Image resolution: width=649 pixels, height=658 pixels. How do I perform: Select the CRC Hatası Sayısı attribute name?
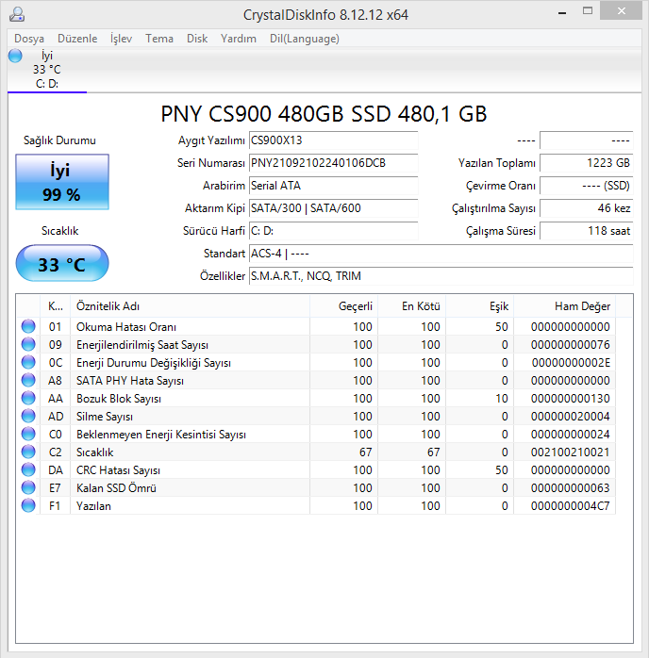(x=118, y=470)
